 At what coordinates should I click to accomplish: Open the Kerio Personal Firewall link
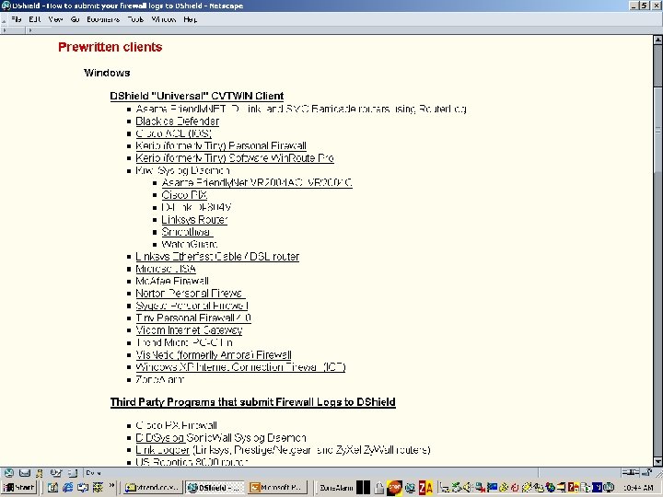pyautogui.click(x=221, y=145)
